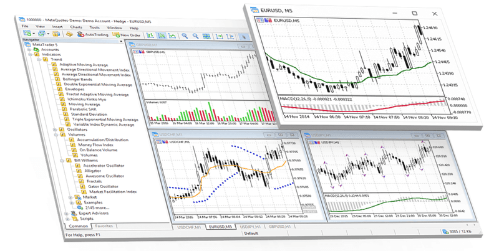Viewport: 499px width, 251px height.
Task: Switch chart to Japanese candlesticks mode
Action: point(162,36)
